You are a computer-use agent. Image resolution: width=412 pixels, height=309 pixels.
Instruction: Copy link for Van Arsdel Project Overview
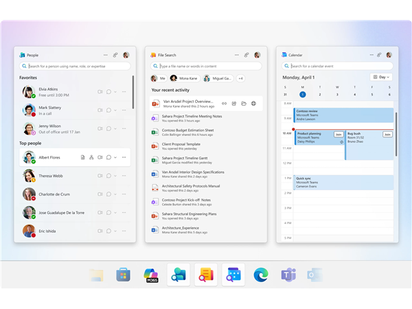coord(224,104)
